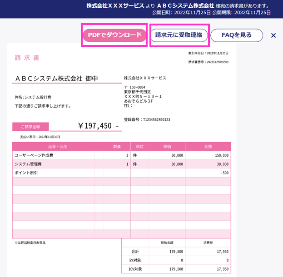Screen dimensions: 283x277
Task: Click the 10%対象 tax summary row
Action: coord(176,269)
